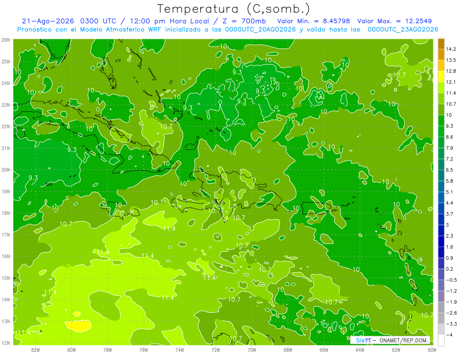Click the '76W' longitude axis label

pyautogui.click(x=144, y=350)
